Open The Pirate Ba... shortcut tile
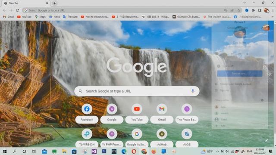This screenshot has height=155, width=276. click(x=187, y=113)
